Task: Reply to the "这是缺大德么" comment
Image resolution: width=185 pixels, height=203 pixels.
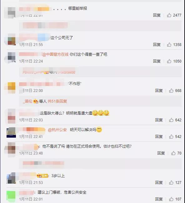Action: tap(159, 120)
